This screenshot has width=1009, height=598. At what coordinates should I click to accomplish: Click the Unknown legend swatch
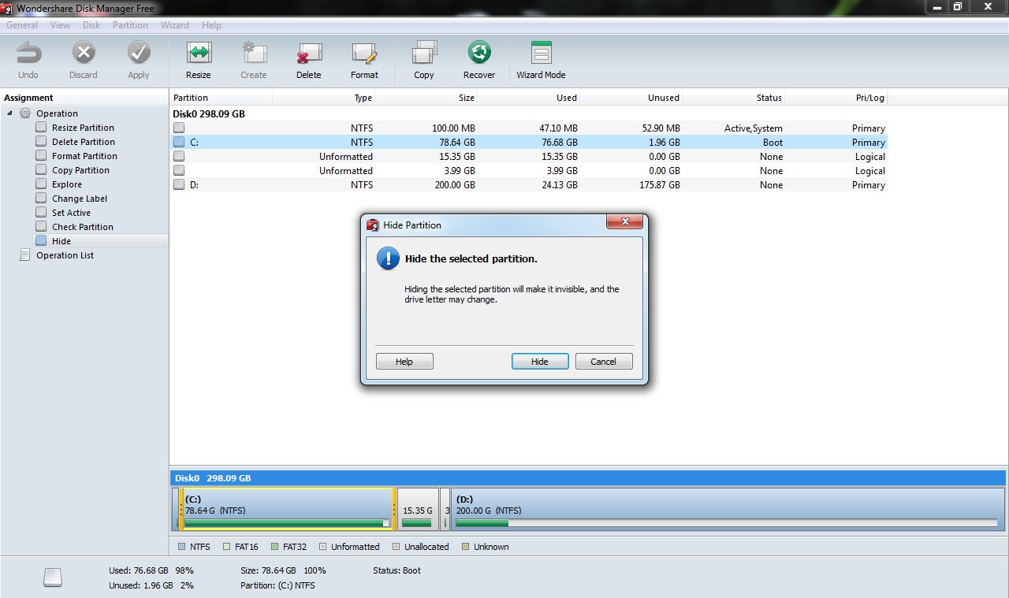coord(465,547)
